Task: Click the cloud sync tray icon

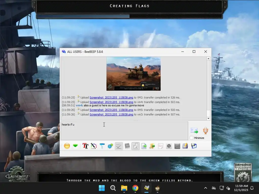Action: (x=214, y=188)
